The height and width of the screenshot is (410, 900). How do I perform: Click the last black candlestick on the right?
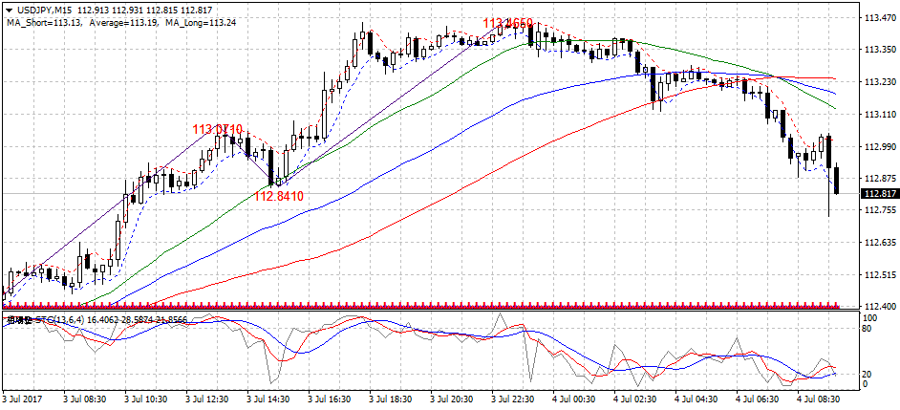836,180
